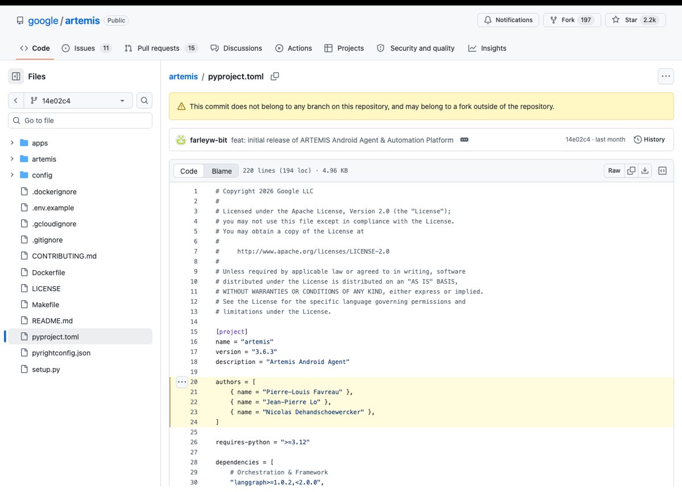Click the Dockerfile file icon
682x492 pixels.
24,272
